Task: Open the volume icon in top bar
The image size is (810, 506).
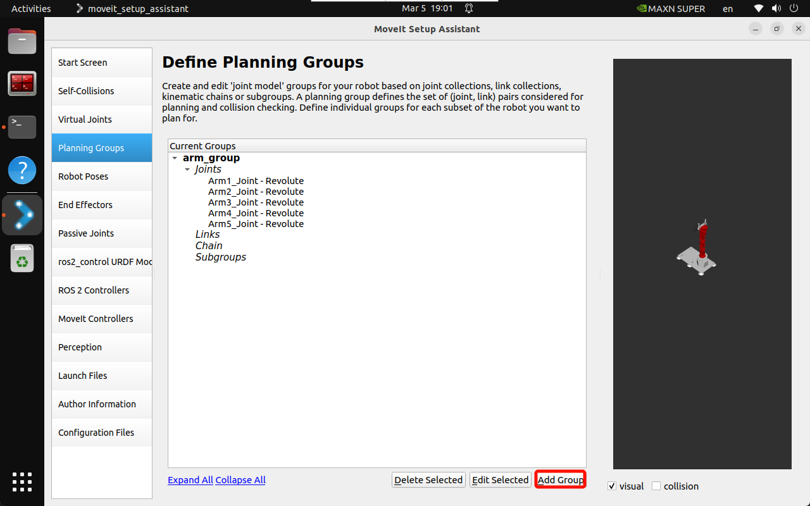Action: tap(776, 9)
